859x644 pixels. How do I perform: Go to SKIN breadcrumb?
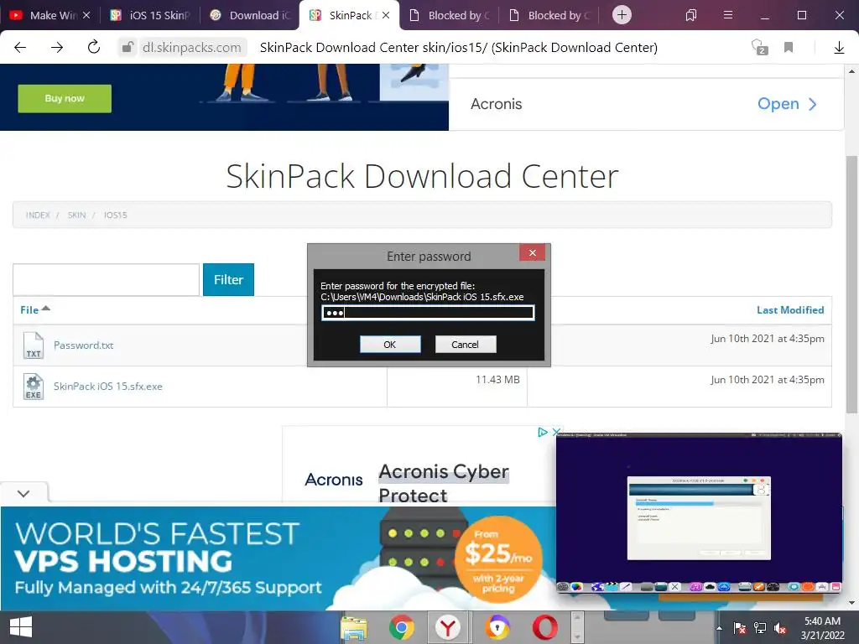click(76, 216)
